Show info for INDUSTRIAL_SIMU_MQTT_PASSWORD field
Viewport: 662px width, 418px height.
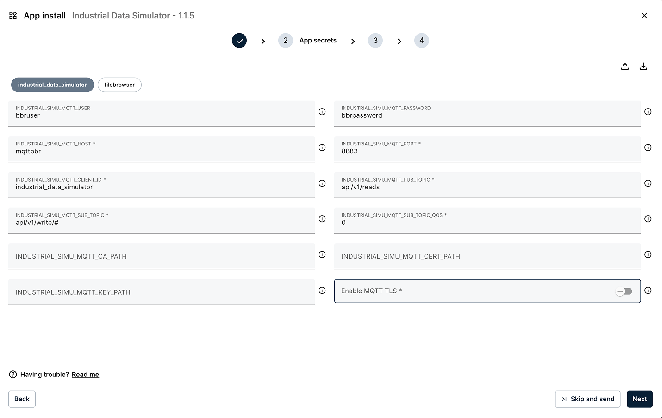648,112
